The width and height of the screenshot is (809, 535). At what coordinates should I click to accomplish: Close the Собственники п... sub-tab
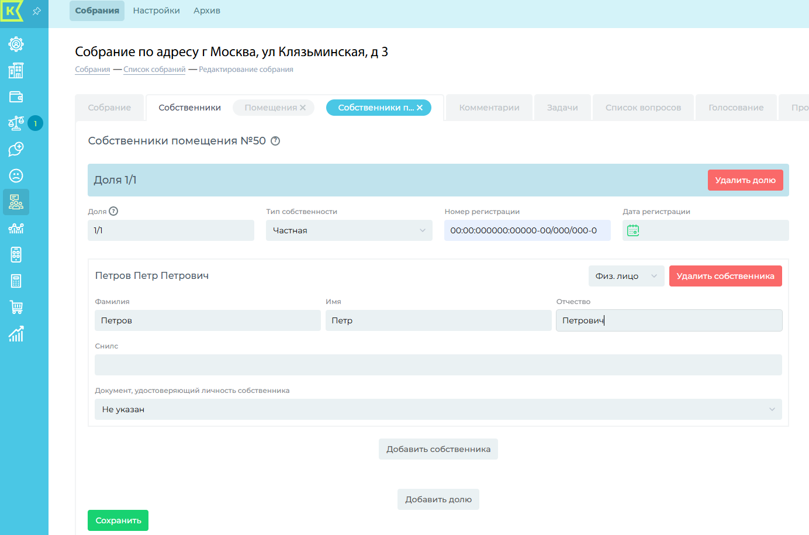(x=420, y=108)
